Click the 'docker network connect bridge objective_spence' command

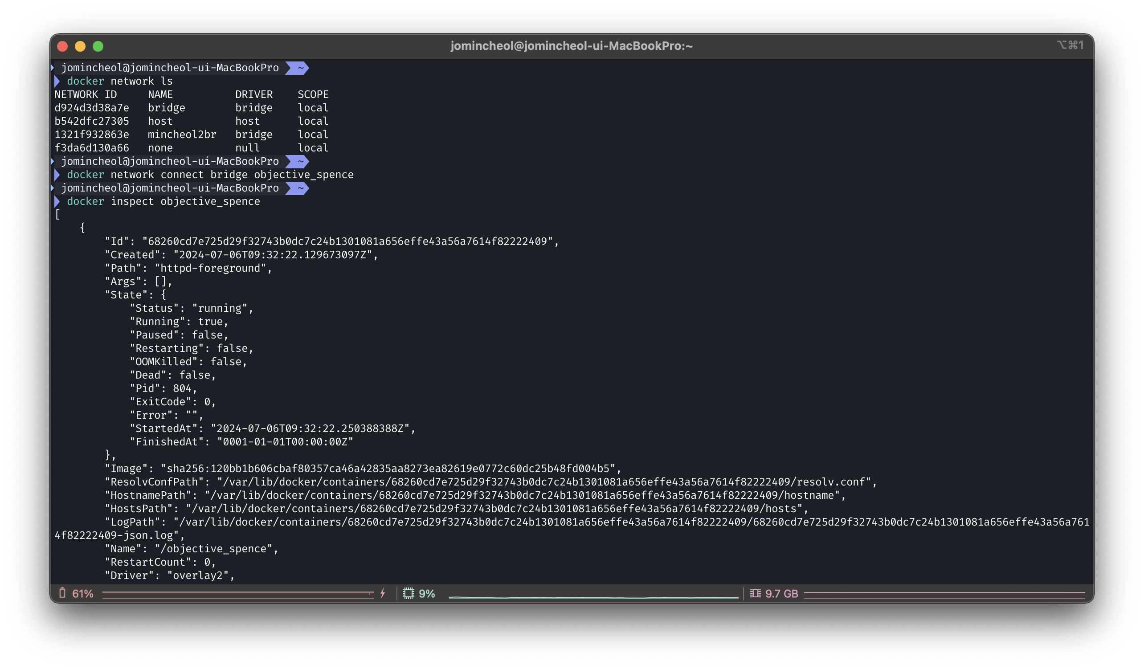coord(210,175)
